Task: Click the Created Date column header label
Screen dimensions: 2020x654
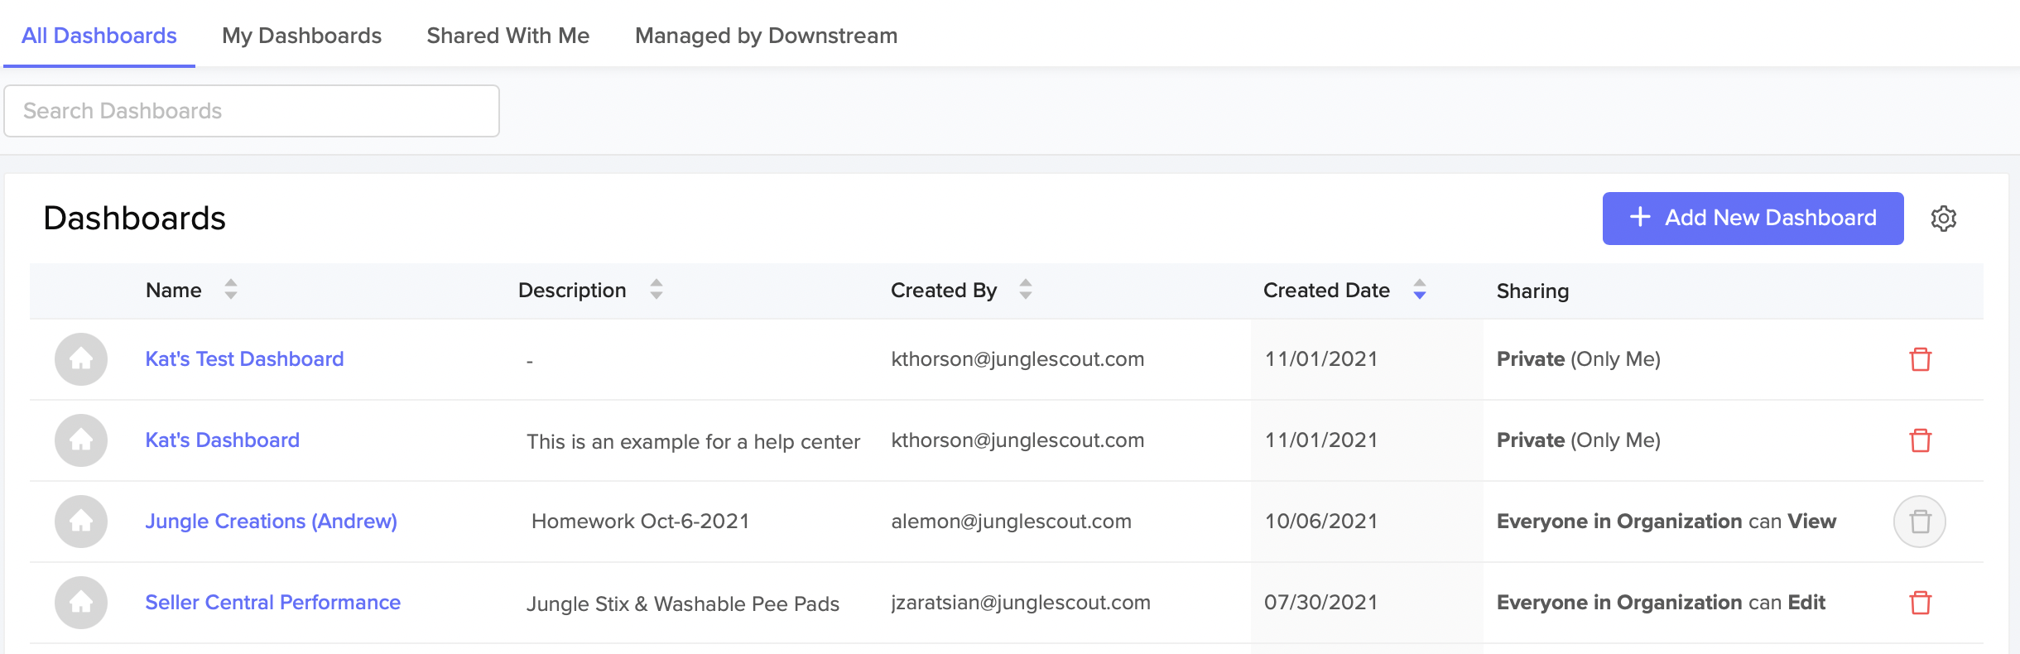Action: (1326, 290)
